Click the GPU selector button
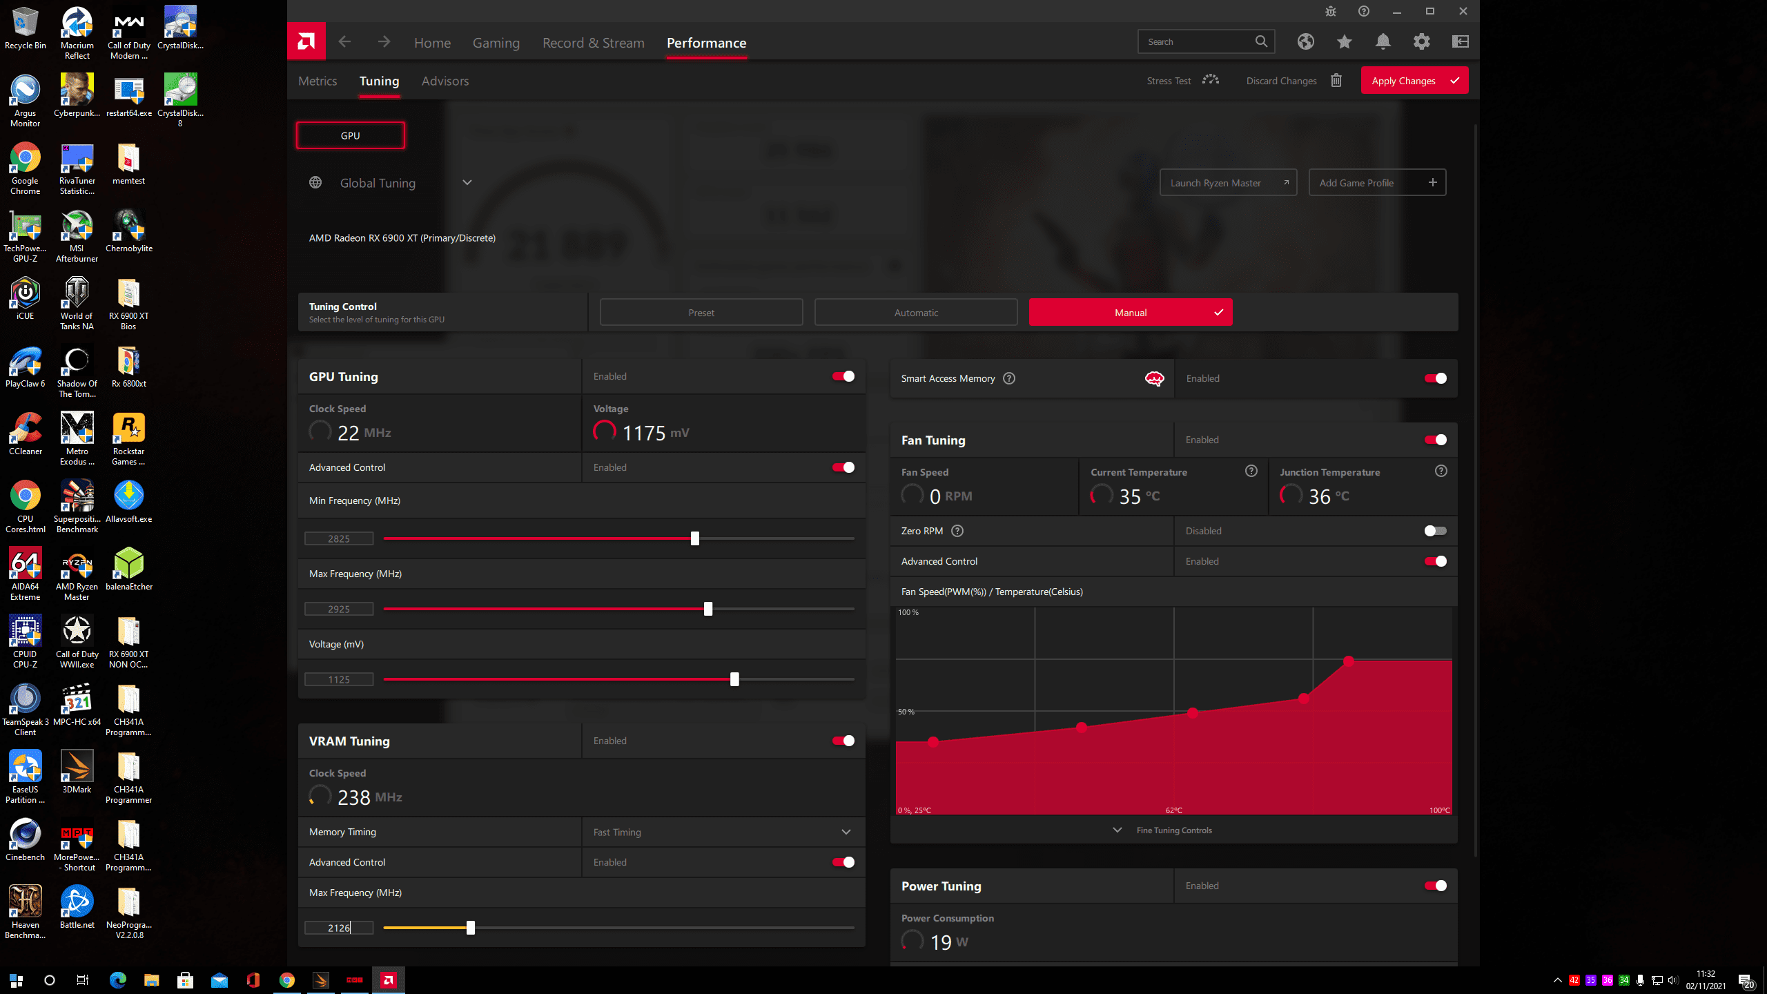 (x=350, y=135)
